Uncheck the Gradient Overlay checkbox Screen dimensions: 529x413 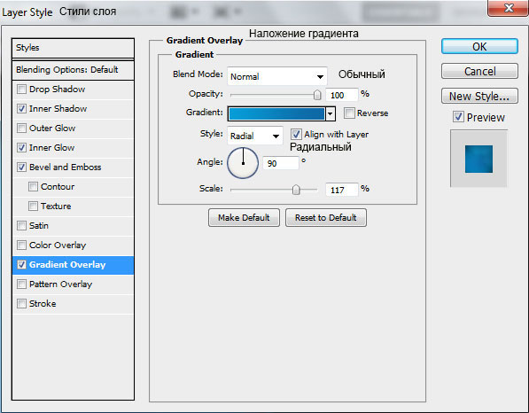click(21, 264)
